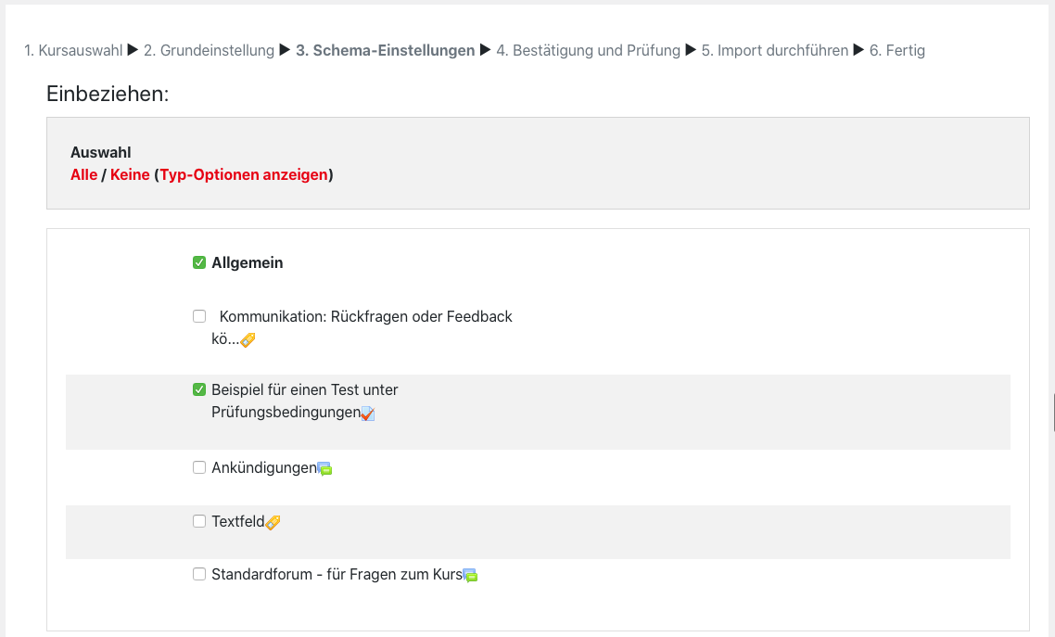Click the label icon after Kommunikation entry
The width and height of the screenshot is (1055, 637).
click(x=248, y=340)
